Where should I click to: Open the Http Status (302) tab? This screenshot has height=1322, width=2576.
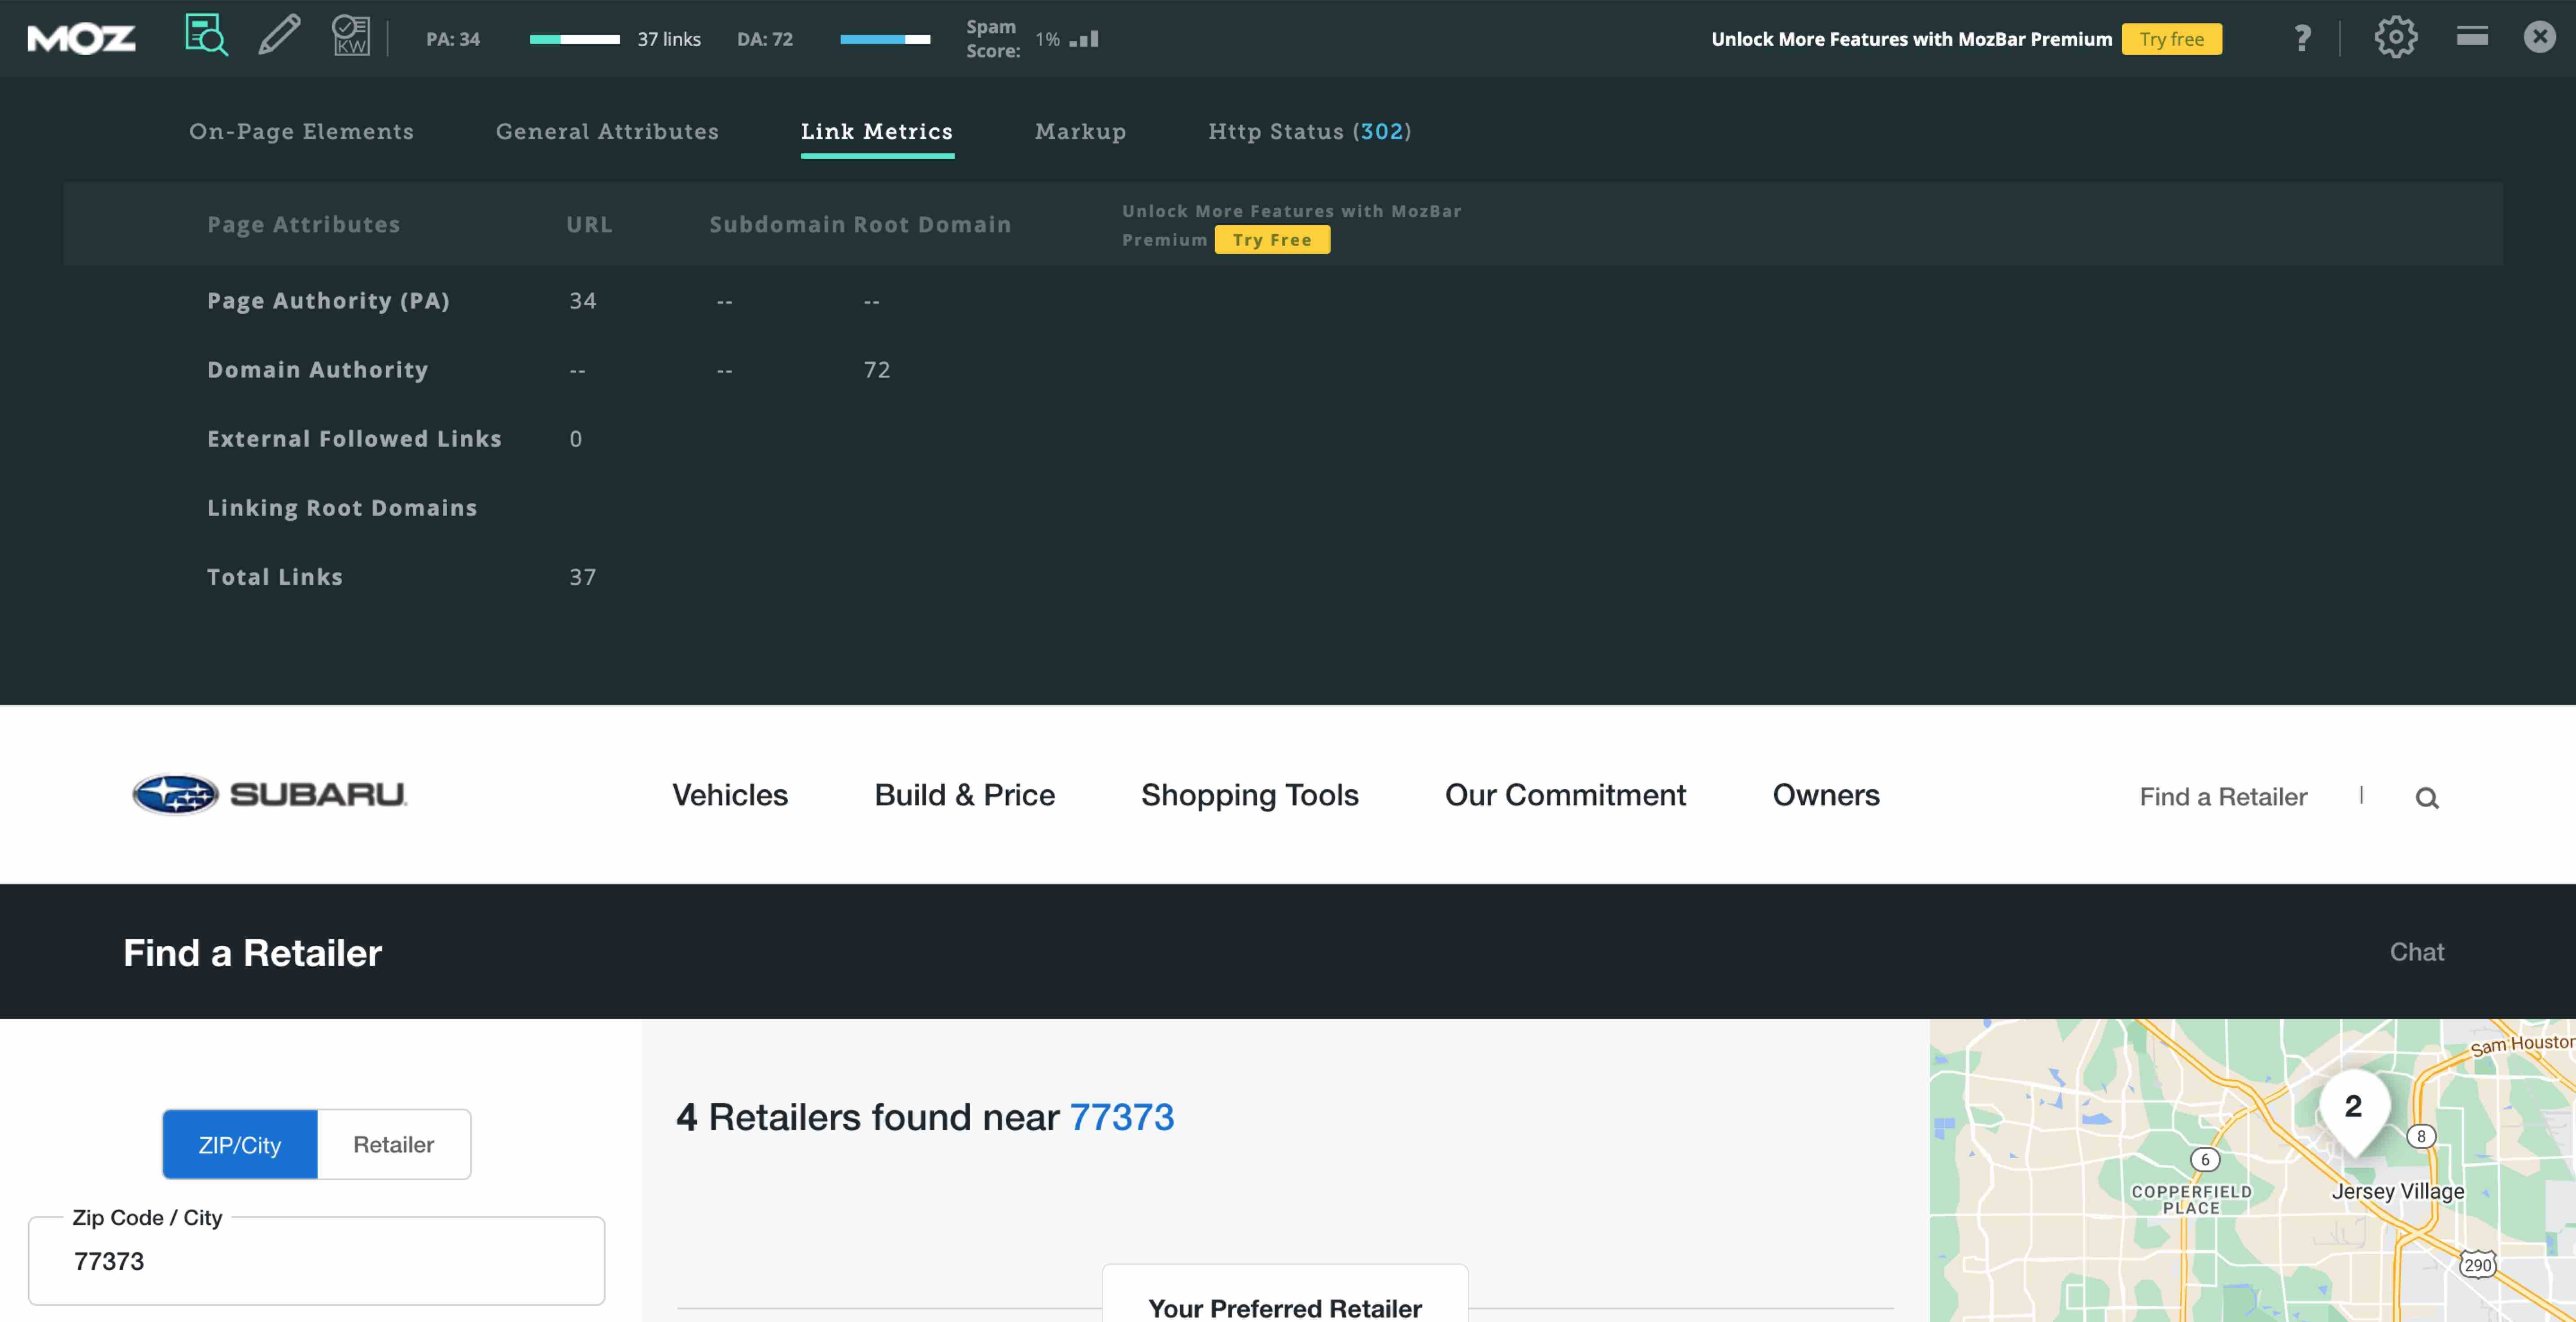point(1309,132)
